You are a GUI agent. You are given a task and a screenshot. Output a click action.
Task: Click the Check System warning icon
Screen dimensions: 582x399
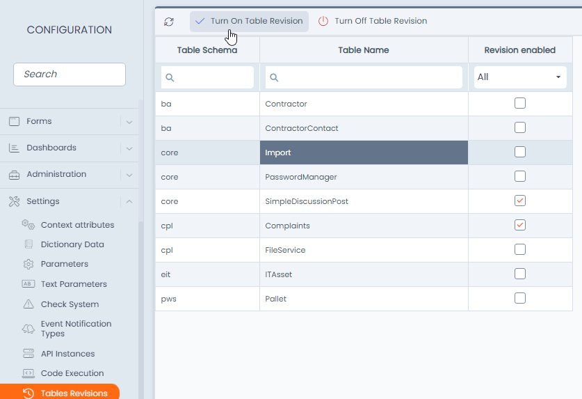29,304
